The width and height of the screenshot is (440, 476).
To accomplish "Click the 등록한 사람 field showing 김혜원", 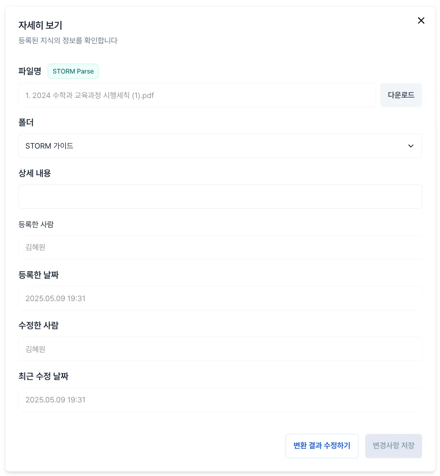I will coord(220,247).
